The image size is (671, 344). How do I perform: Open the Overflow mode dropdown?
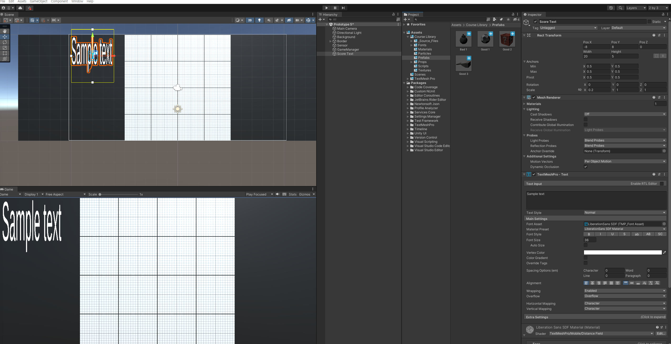pos(624,296)
